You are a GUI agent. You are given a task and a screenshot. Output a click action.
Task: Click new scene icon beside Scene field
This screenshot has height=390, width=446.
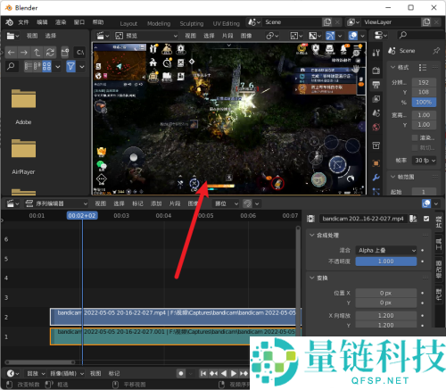click(327, 22)
